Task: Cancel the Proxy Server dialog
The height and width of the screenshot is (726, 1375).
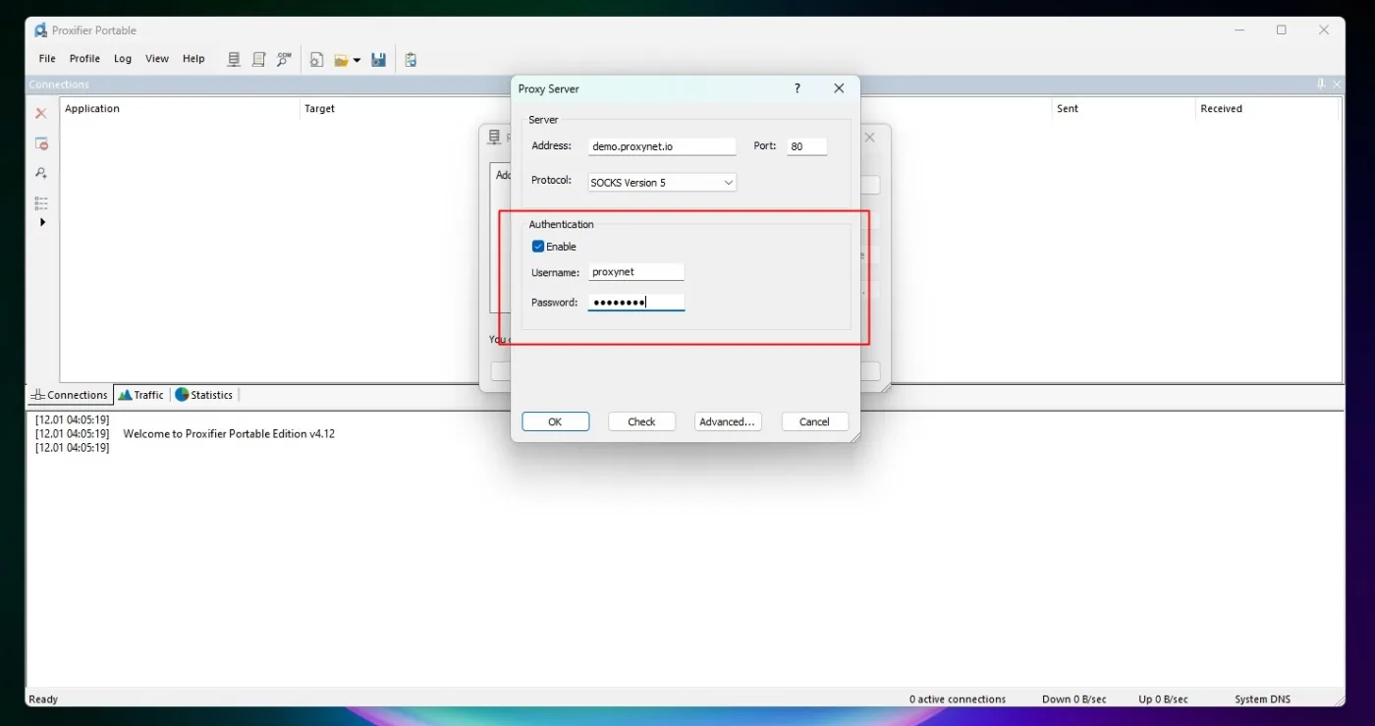Action: click(x=814, y=421)
